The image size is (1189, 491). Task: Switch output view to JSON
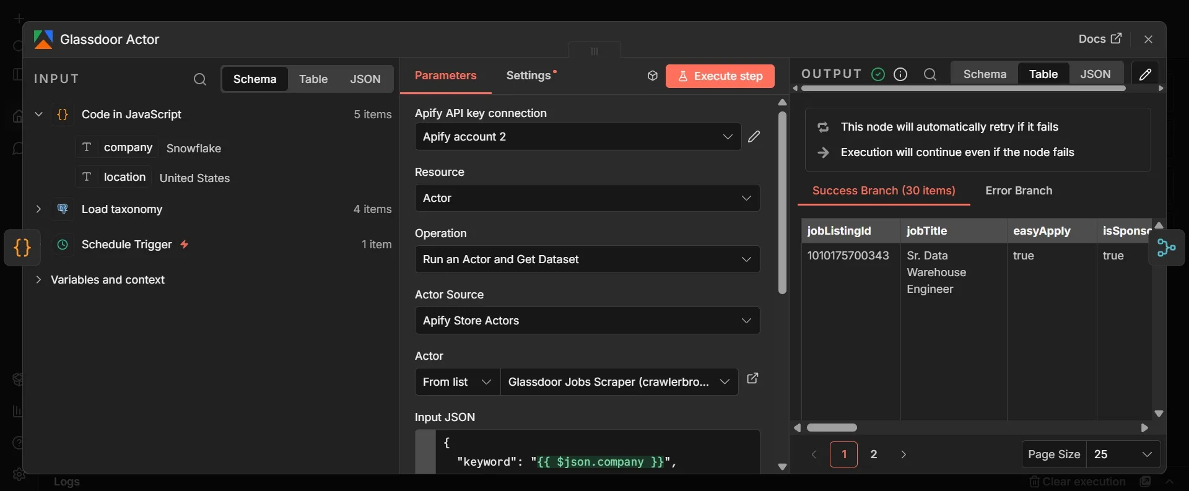point(1095,74)
